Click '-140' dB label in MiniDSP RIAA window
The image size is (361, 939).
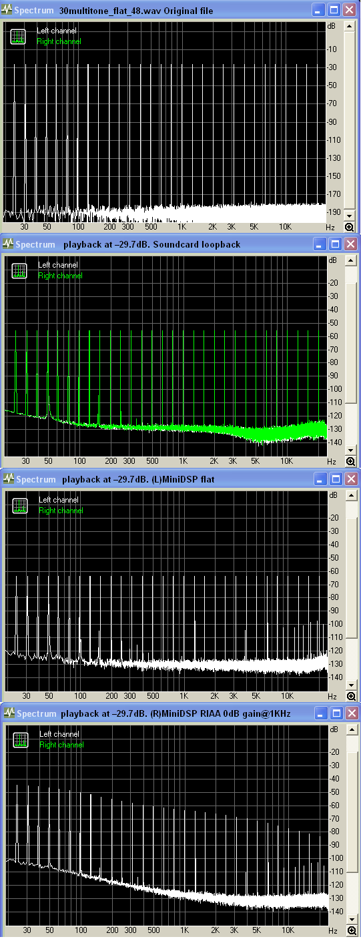(337, 912)
